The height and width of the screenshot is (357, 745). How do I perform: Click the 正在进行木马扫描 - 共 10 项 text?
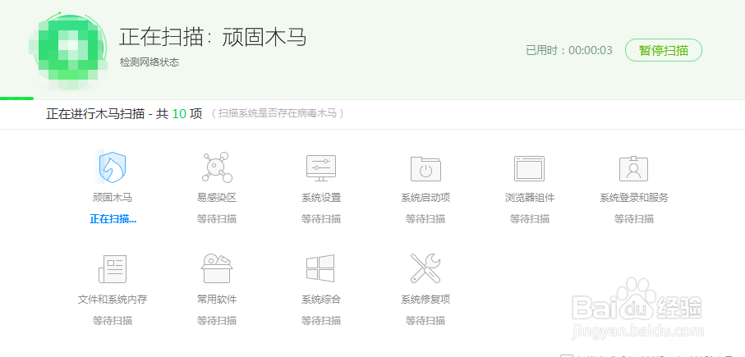(124, 114)
